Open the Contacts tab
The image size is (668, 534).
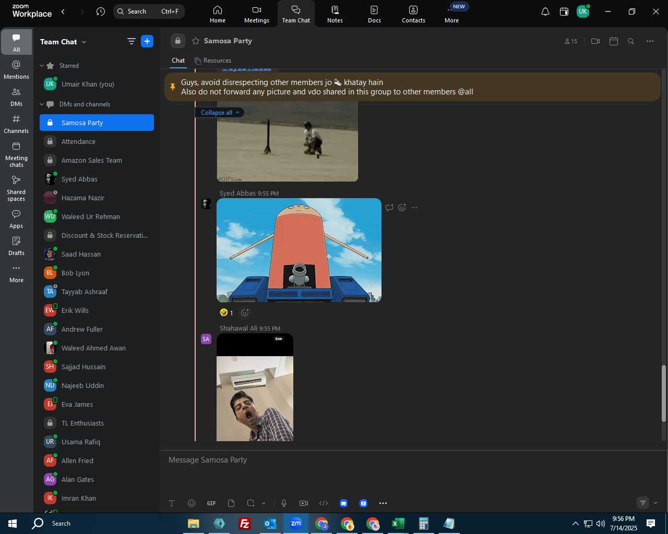tap(413, 14)
